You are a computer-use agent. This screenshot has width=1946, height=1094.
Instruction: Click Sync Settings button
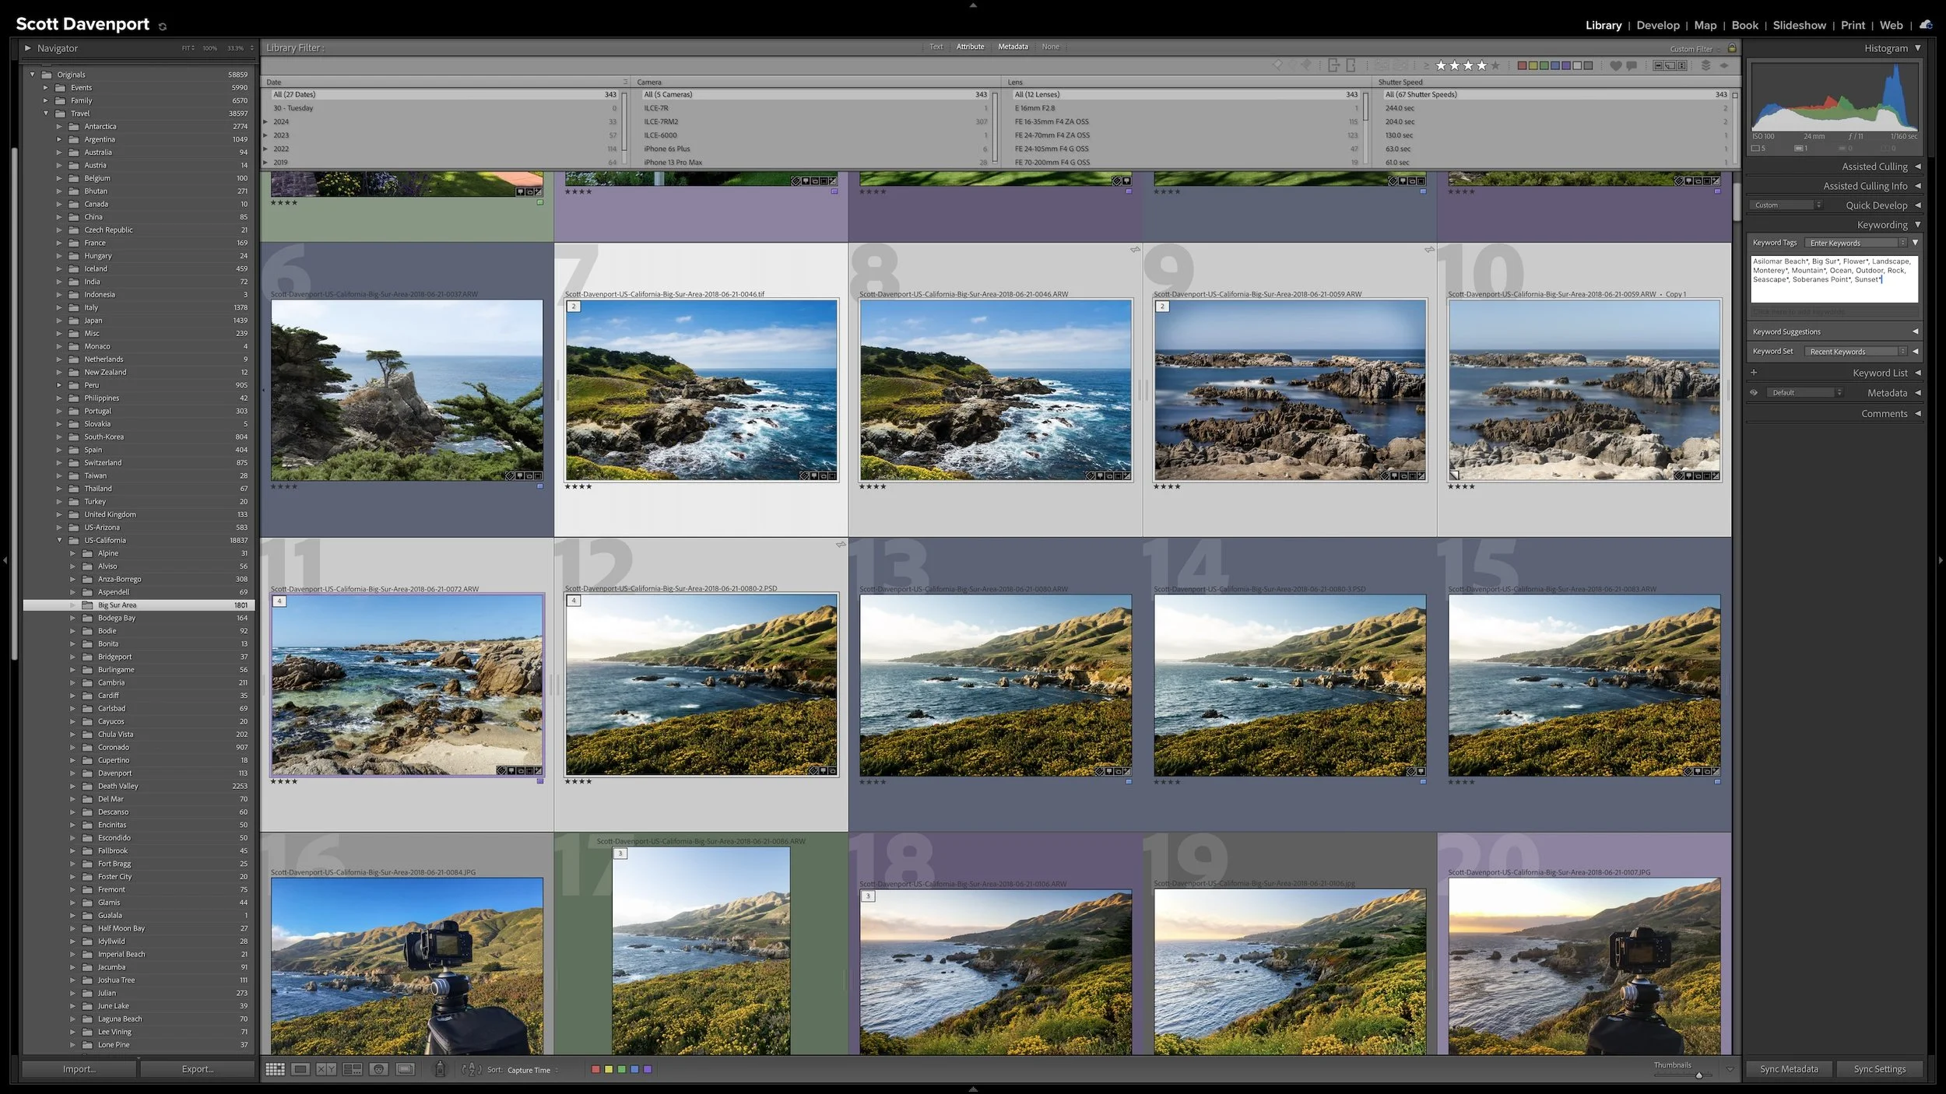pos(1880,1069)
